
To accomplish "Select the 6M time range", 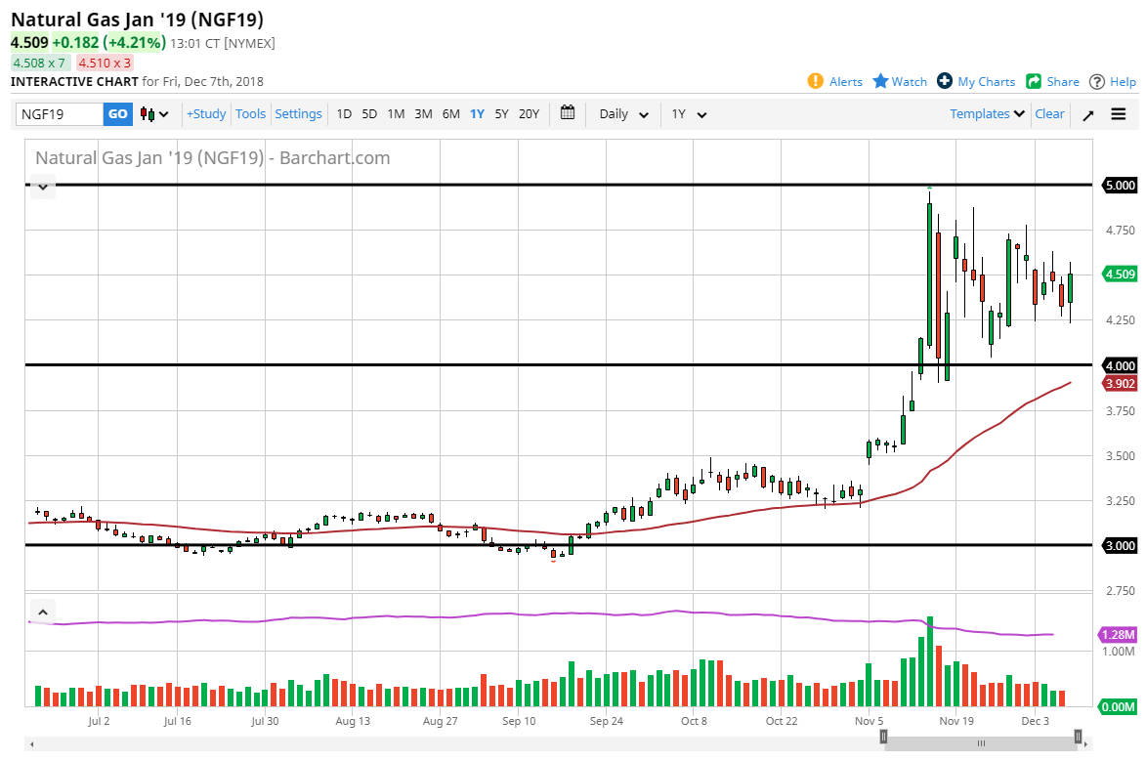I will pyautogui.click(x=450, y=114).
